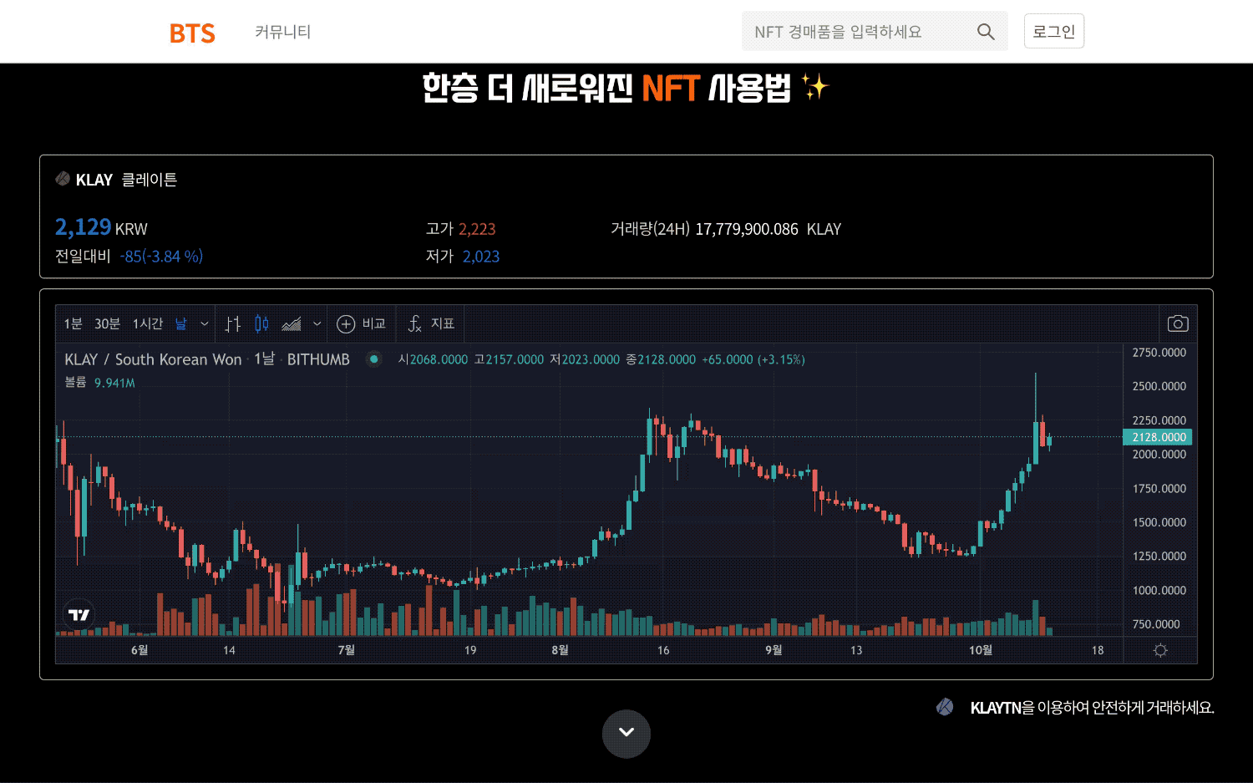Click the Klaytn icon near footer text
Screen dimensions: 1253x783
(x=945, y=707)
